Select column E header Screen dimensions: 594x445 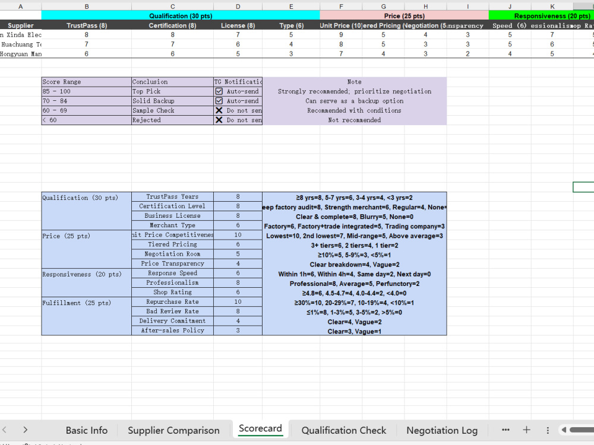pos(291,7)
